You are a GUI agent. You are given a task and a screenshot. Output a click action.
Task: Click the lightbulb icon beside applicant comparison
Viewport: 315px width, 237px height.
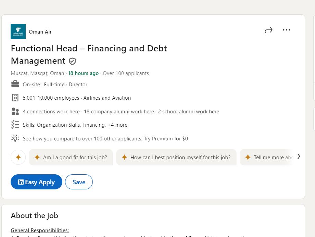15,138
